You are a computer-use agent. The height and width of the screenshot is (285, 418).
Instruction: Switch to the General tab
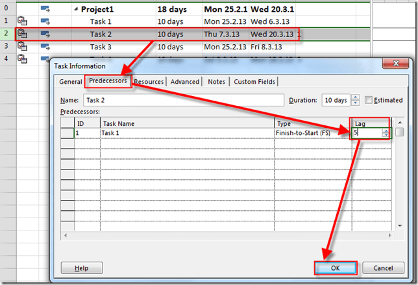point(70,82)
